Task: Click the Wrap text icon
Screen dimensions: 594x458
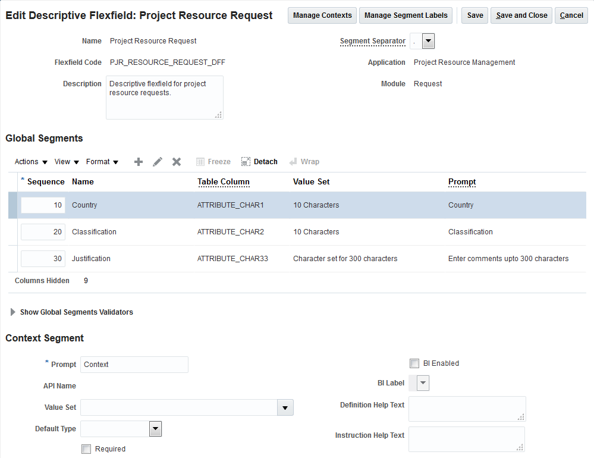Action: click(293, 162)
